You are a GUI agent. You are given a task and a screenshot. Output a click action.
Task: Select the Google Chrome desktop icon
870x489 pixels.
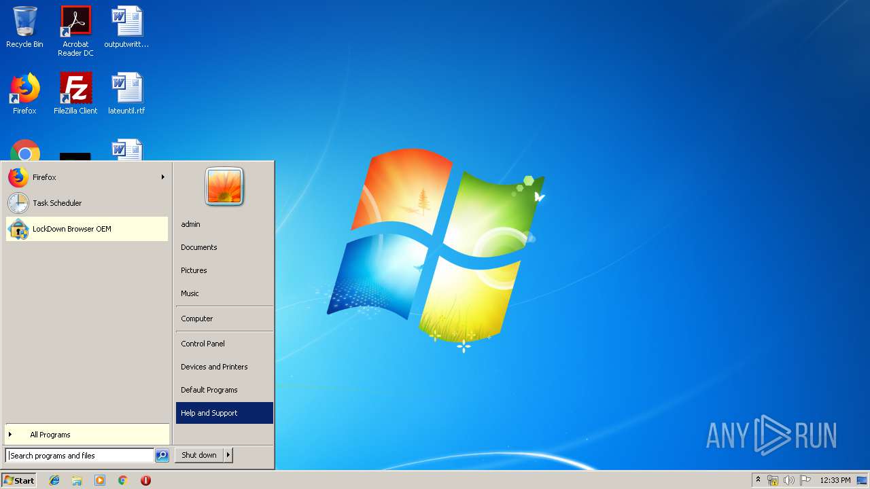(x=24, y=151)
